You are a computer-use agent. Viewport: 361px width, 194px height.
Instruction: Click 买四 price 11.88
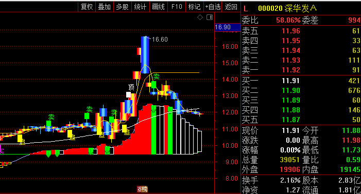click(x=291, y=110)
